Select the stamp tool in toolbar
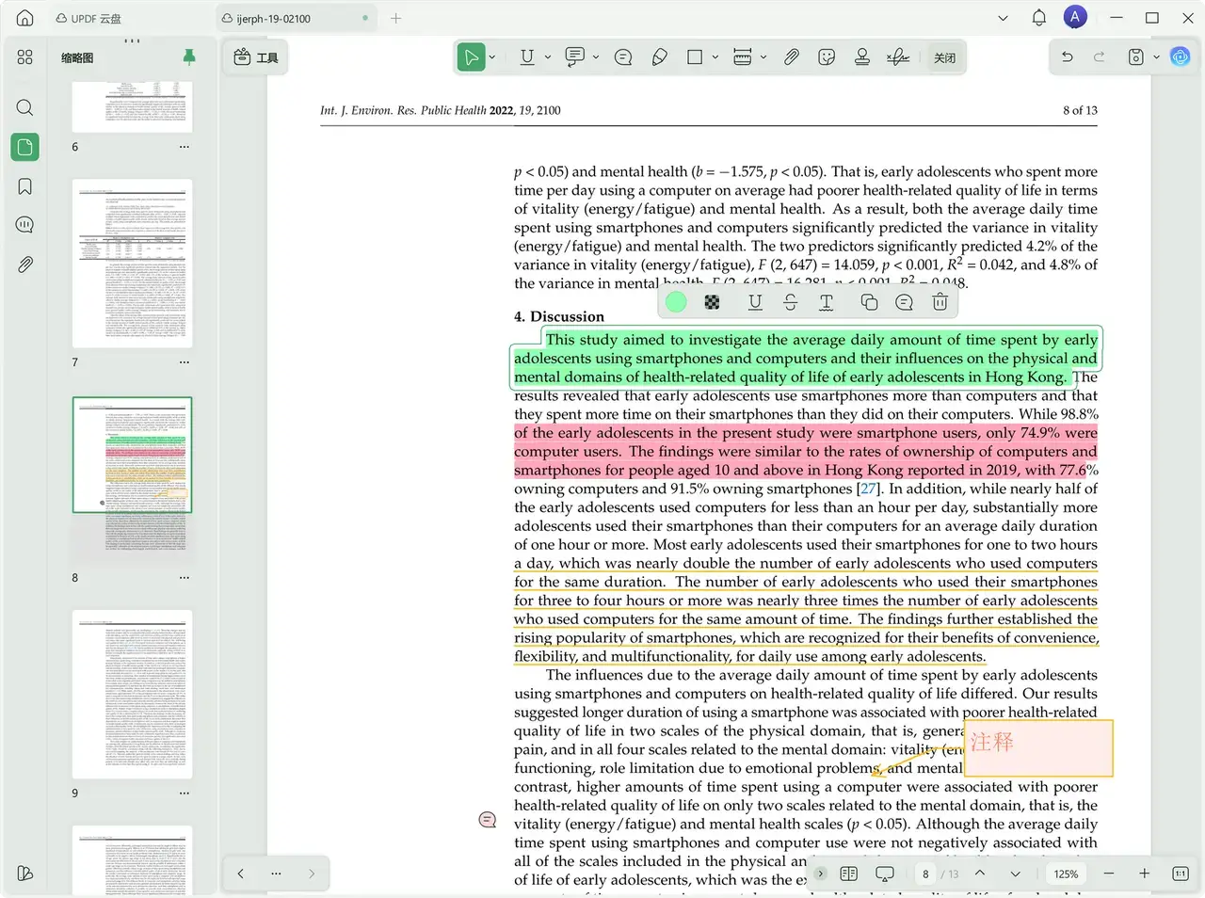The width and height of the screenshot is (1205, 898). 861,57
